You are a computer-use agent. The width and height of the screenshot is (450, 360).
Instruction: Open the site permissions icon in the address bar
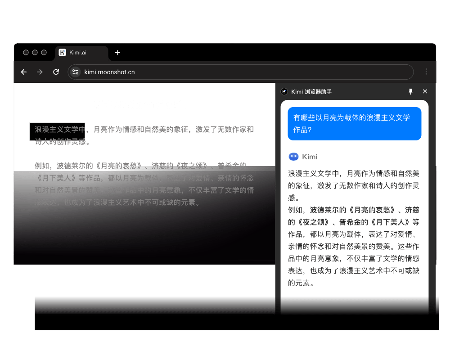pos(75,72)
